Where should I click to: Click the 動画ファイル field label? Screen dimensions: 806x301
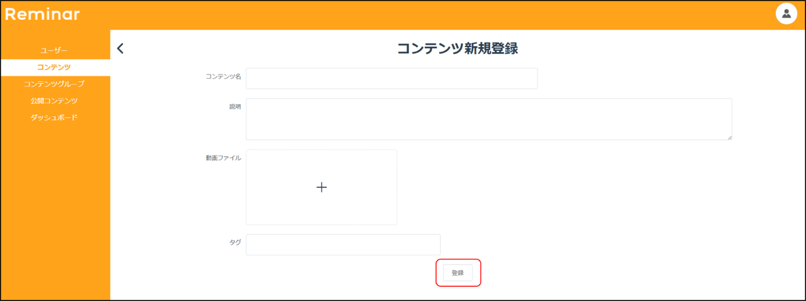click(x=224, y=158)
